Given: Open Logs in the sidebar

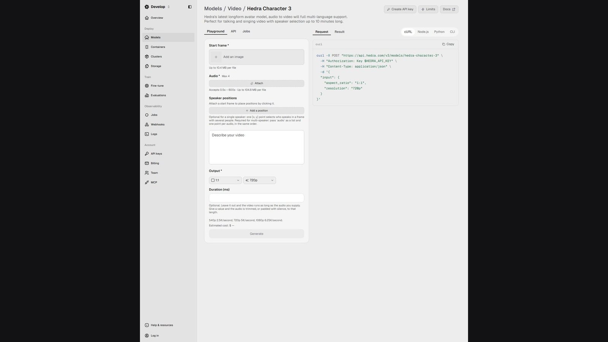Looking at the screenshot, I should [168, 134].
